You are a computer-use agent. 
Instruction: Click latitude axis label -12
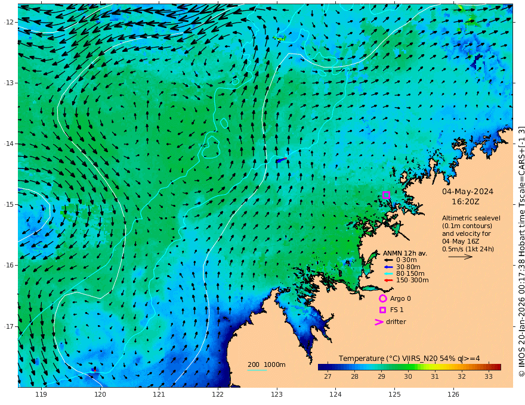(x=9, y=22)
